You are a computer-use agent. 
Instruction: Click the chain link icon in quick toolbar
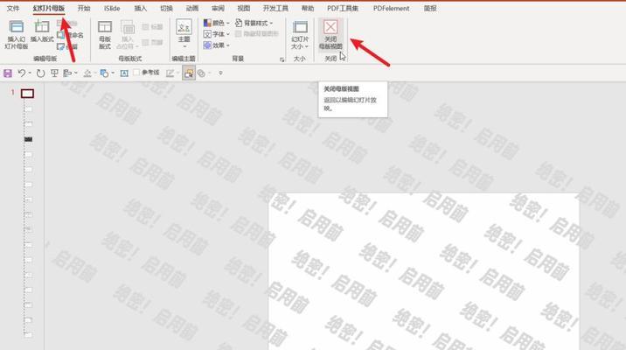coord(202,73)
